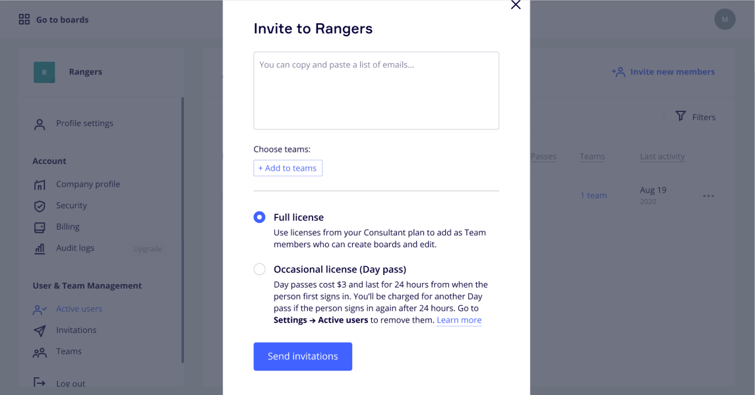Viewport: 755px width, 395px height.
Task: Focus the email list text area
Action: [x=376, y=90]
